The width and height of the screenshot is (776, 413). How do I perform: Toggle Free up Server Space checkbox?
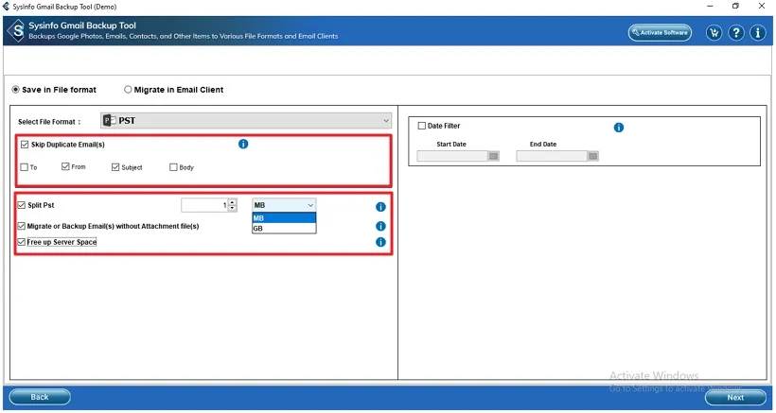21,242
